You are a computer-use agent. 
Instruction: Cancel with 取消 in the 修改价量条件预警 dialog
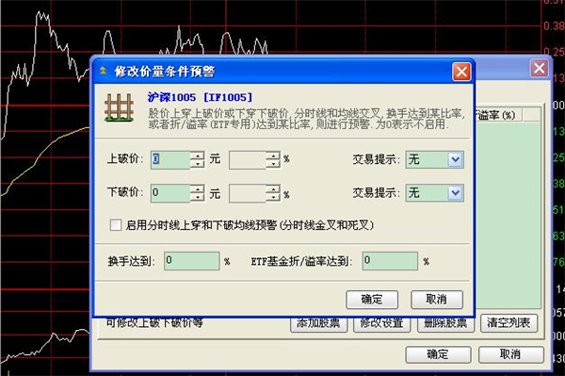click(437, 300)
